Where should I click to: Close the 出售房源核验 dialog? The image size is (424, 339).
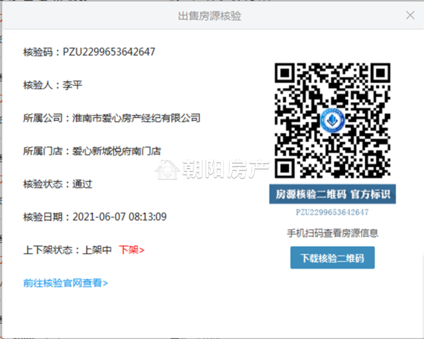point(410,15)
